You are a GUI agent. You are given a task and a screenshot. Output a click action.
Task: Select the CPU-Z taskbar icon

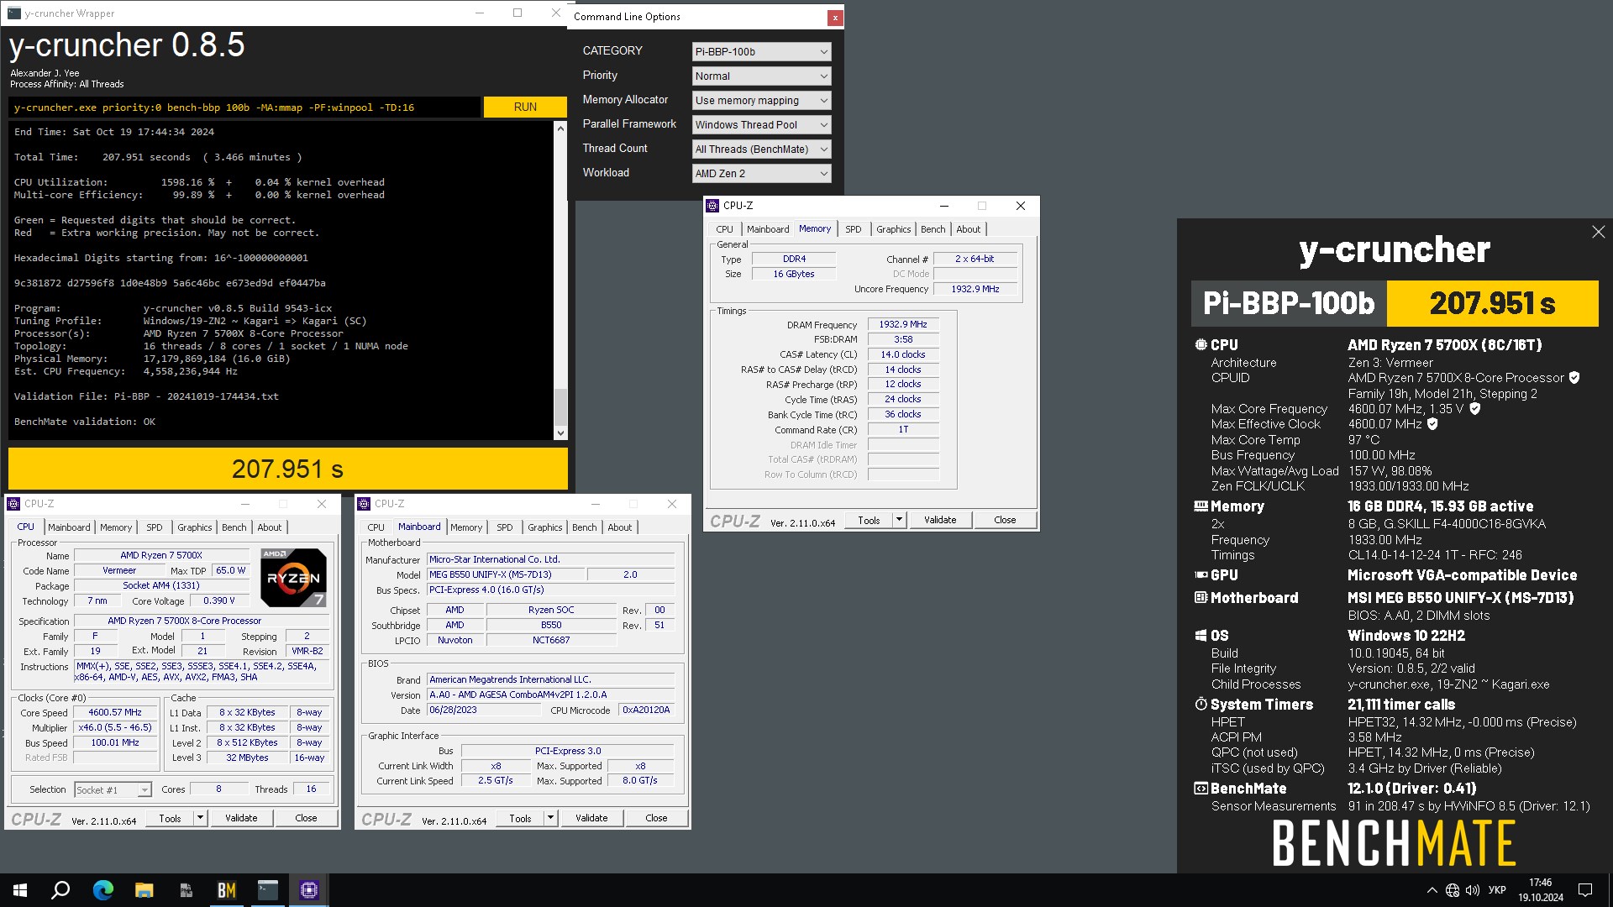(309, 890)
